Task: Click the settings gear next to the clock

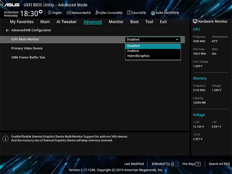Action: coord(41,12)
